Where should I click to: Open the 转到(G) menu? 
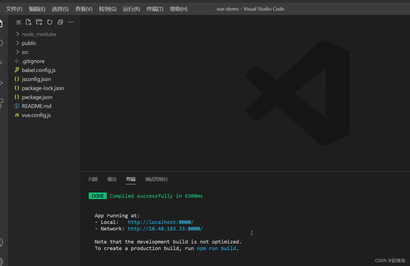[x=108, y=9]
